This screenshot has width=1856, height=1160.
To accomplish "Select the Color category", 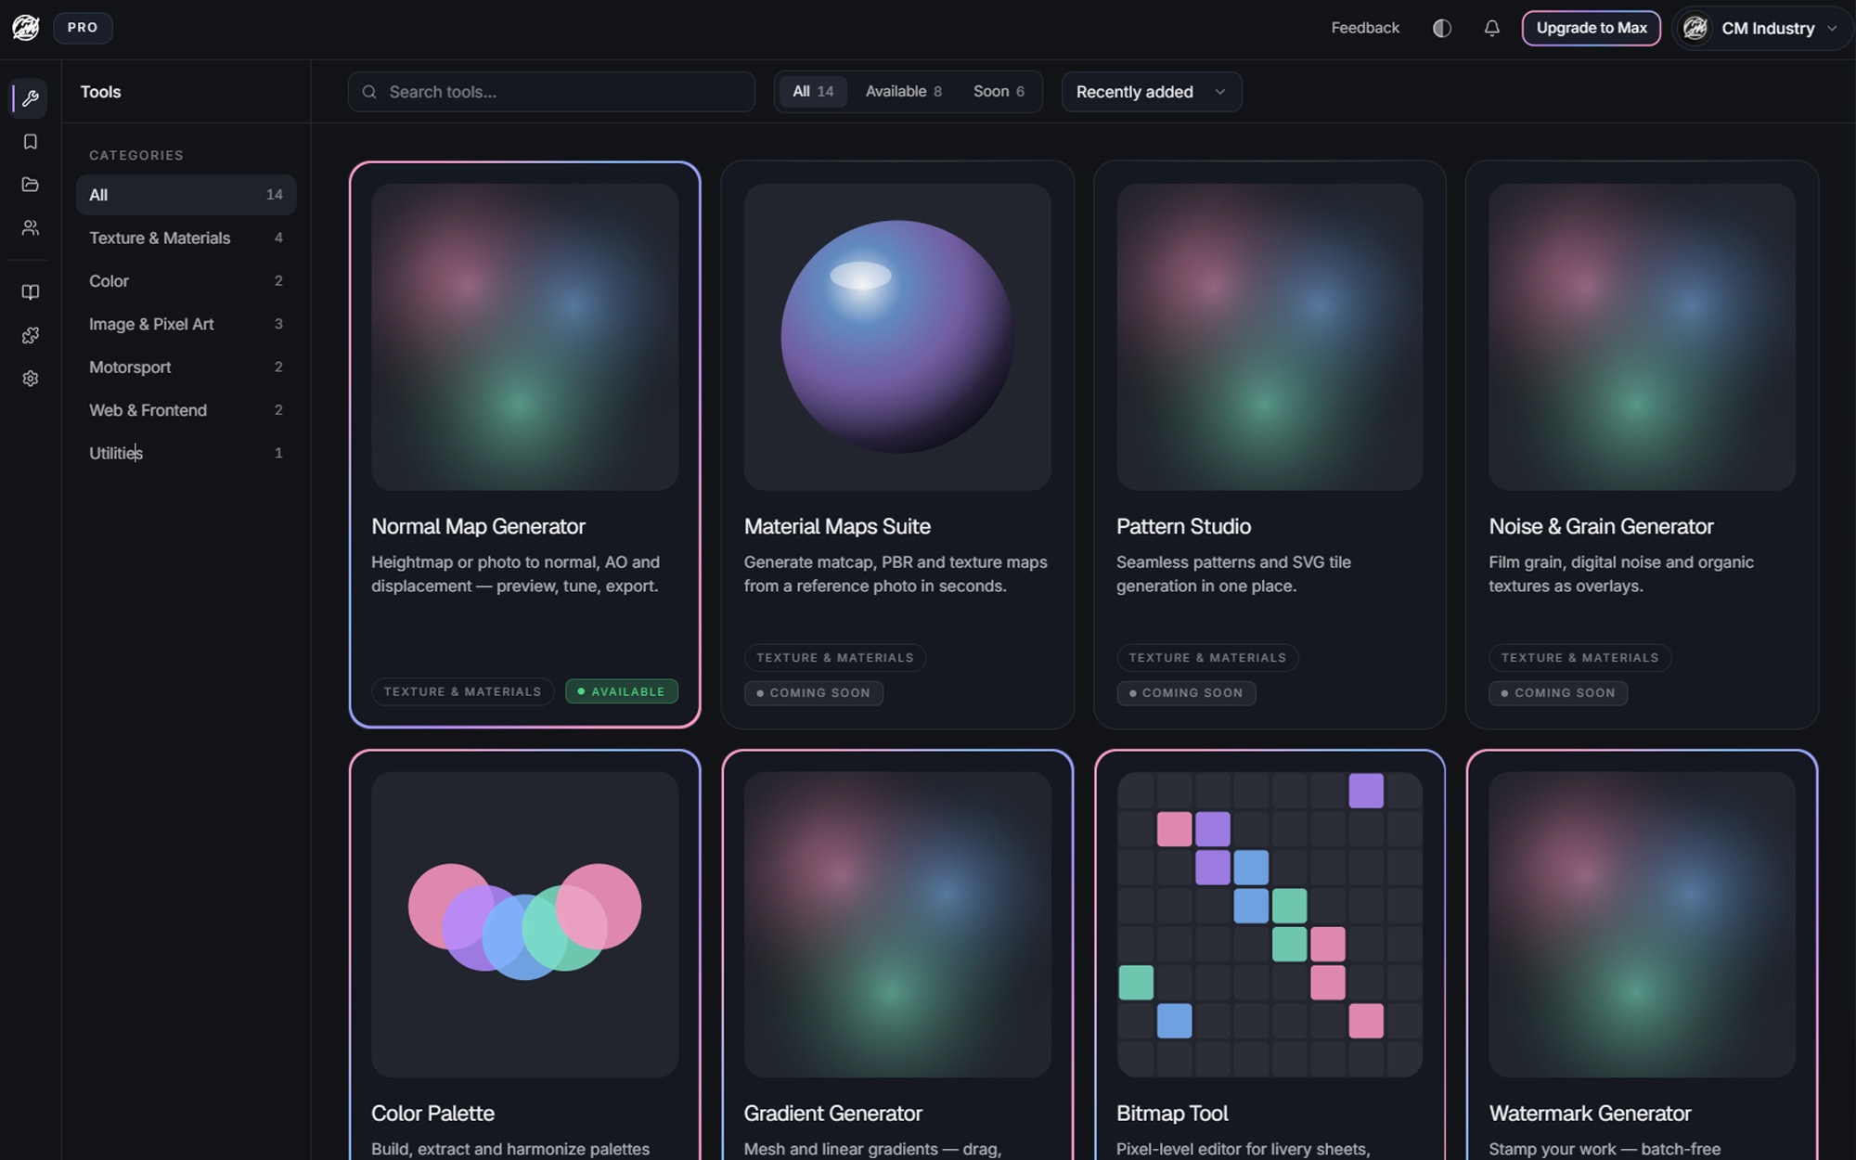I will (186, 281).
